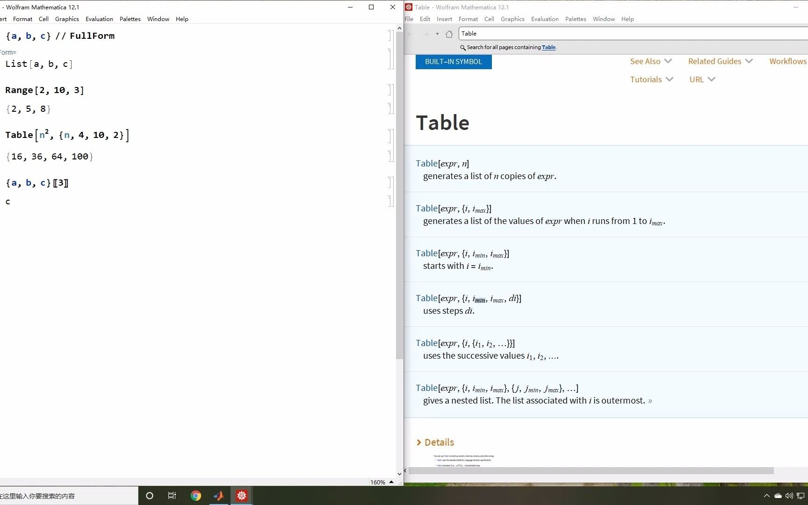The width and height of the screenshot is (808, 505).
Task: Click the Cortana circle icon in taskbar
Action: coord(150,496)
